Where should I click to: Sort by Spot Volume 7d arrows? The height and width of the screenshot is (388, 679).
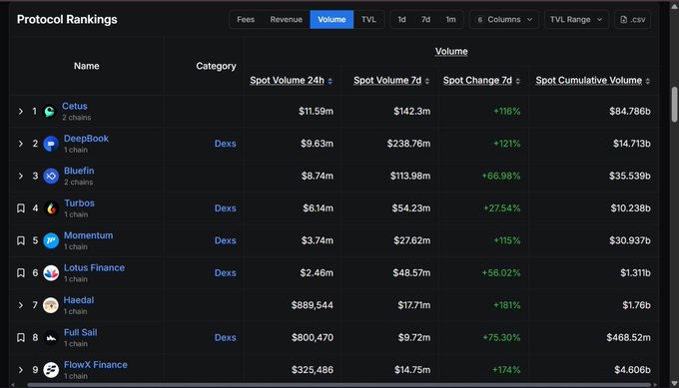coord(427,81)
